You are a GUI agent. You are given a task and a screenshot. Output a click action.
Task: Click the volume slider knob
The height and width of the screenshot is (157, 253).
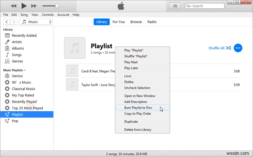click(57, 6)
